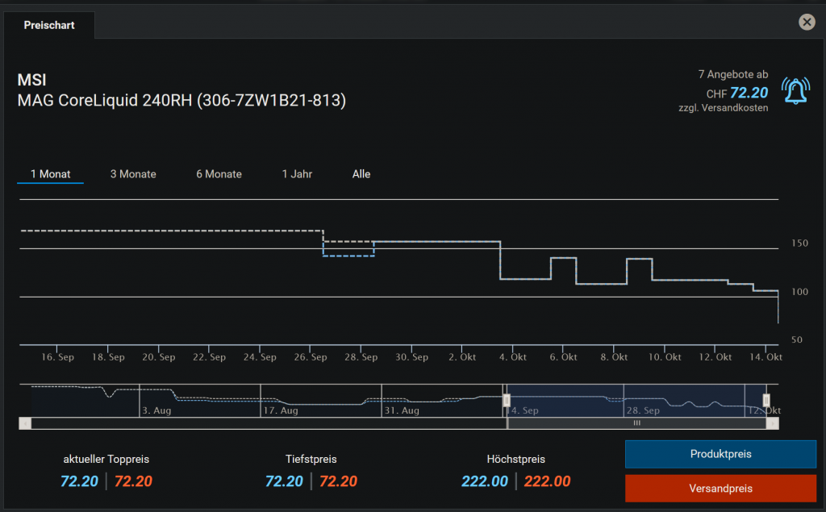Switch chart range to 3 Monate

(x=133, y=174)
